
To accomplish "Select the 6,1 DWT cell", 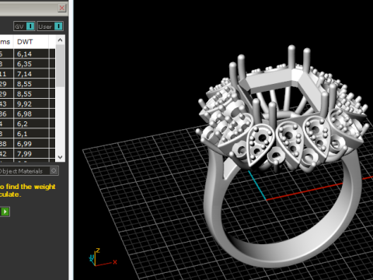I will [x=31, y=134].
